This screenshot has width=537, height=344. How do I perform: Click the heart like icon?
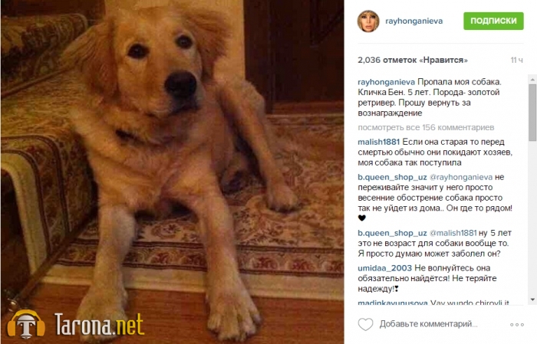tap(365, 324)
